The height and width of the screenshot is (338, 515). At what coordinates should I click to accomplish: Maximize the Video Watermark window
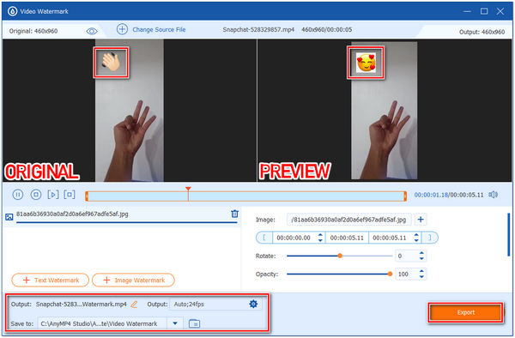(484, 11)
